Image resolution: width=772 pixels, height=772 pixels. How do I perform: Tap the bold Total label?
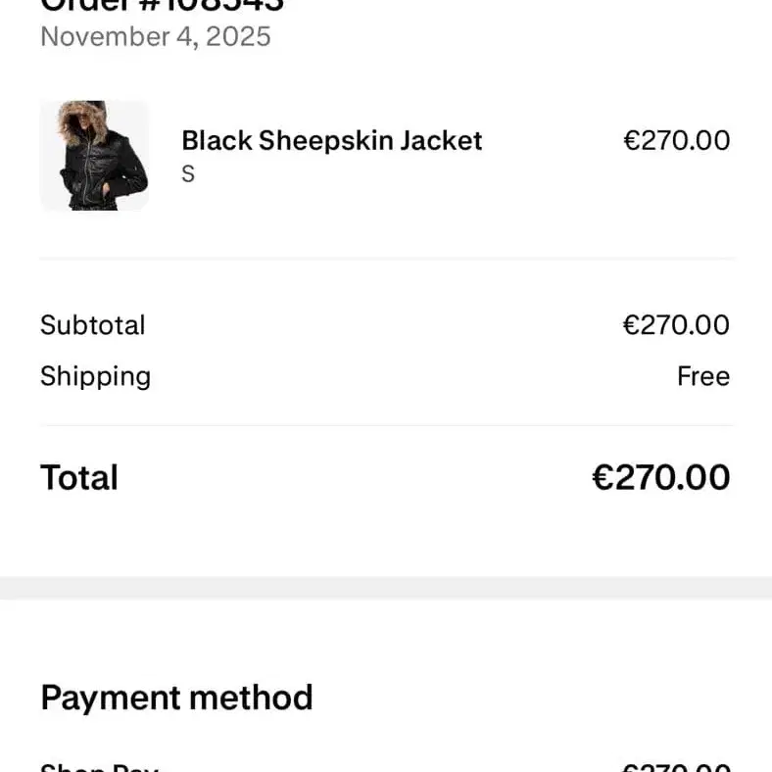[78, 477]
